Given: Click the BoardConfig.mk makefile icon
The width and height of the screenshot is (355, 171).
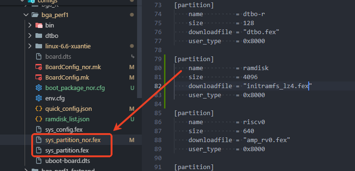Looking at the screenshot, I should [x=39, y=78].
